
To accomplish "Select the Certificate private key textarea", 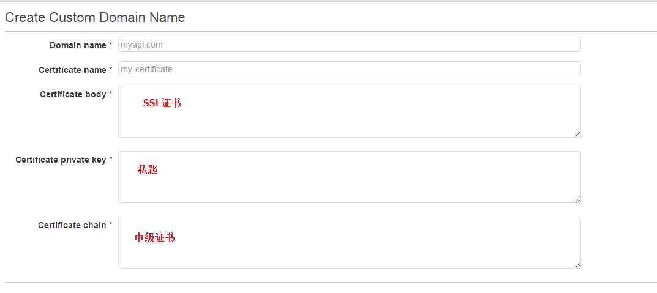I will click(350, 177).
